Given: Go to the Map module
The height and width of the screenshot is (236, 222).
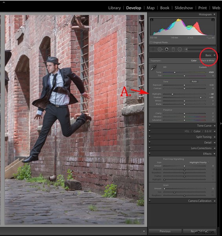Looking at the screenshot, I should coord(150,8).
